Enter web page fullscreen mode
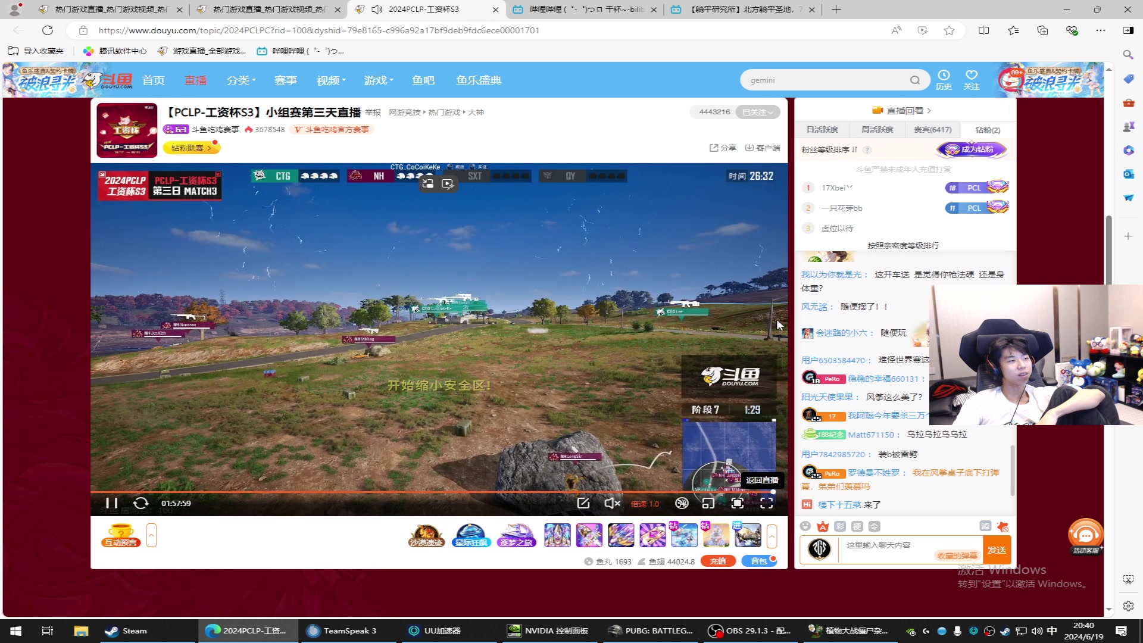The width and height of the screenshot is (1143, 643). 737,503
